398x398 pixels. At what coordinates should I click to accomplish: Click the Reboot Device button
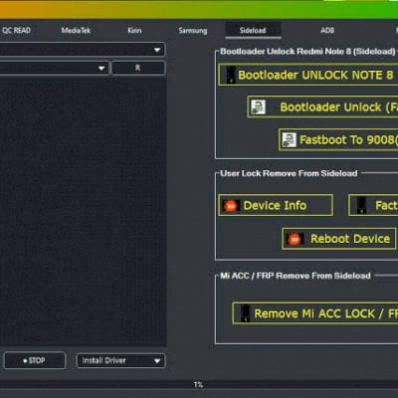(x=339, y=239)
